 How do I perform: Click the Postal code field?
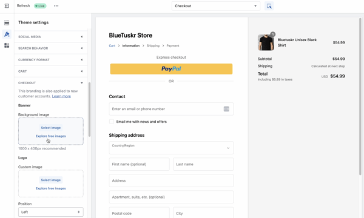(139, 213)
